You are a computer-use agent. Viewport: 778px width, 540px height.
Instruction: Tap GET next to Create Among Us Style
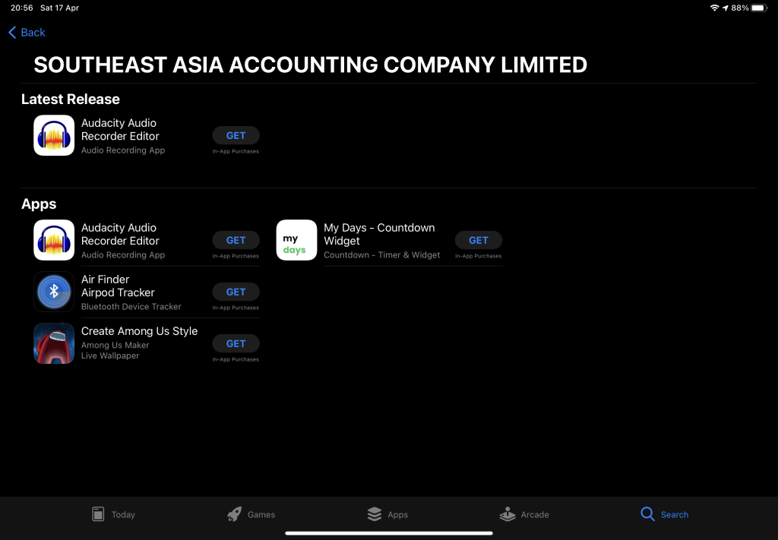(236, 343)
